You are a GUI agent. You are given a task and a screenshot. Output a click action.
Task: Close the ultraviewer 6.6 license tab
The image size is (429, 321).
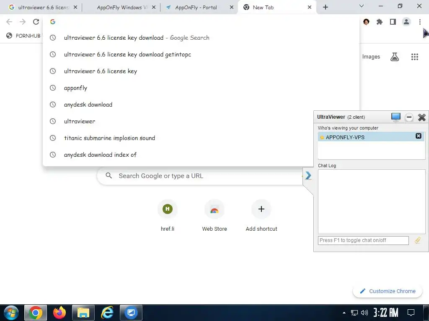[75, 8]
